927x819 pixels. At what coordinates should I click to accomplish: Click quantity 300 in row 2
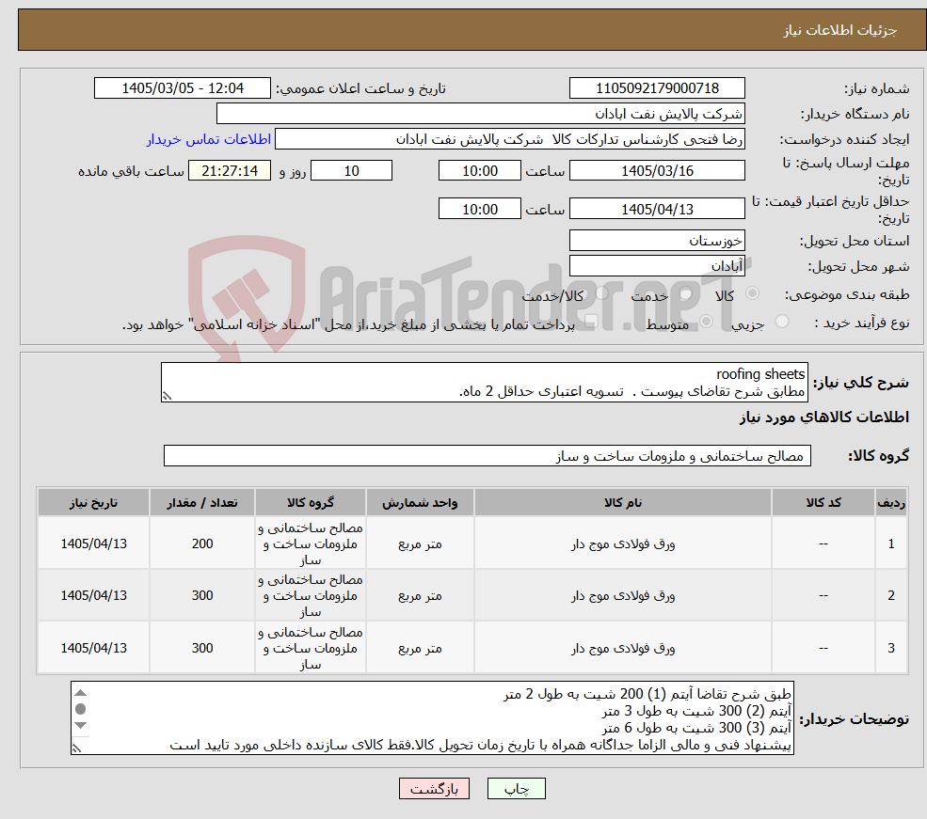click(202, 595)
